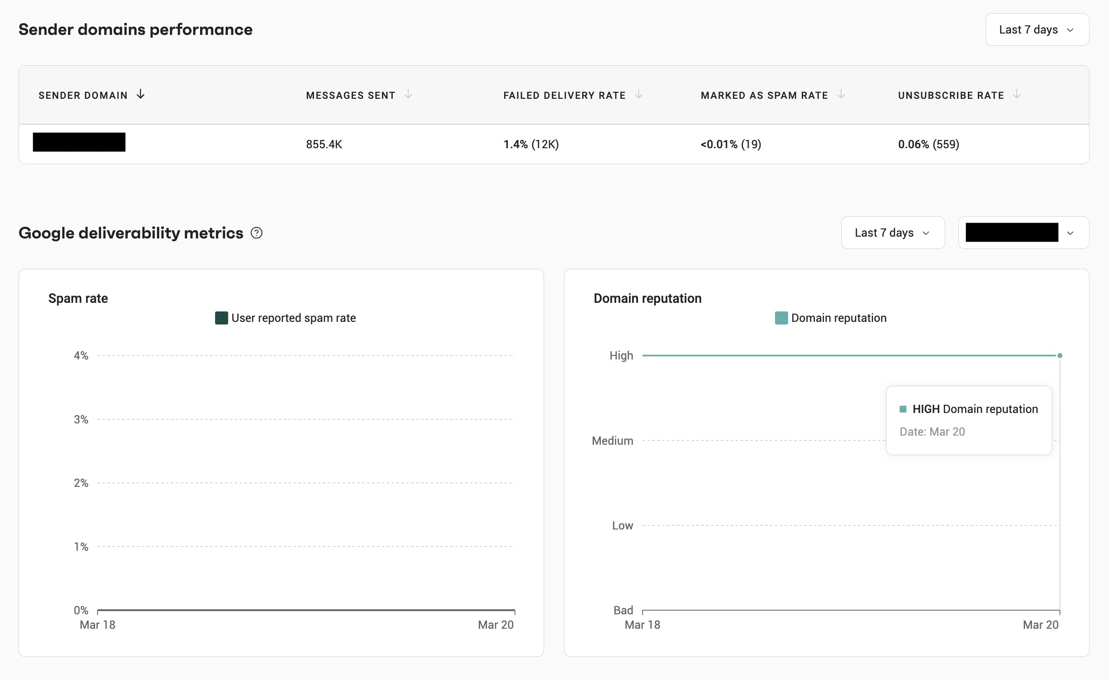
Task: Click the teal Domain reputation color swatch
Action: coord(781,318)
